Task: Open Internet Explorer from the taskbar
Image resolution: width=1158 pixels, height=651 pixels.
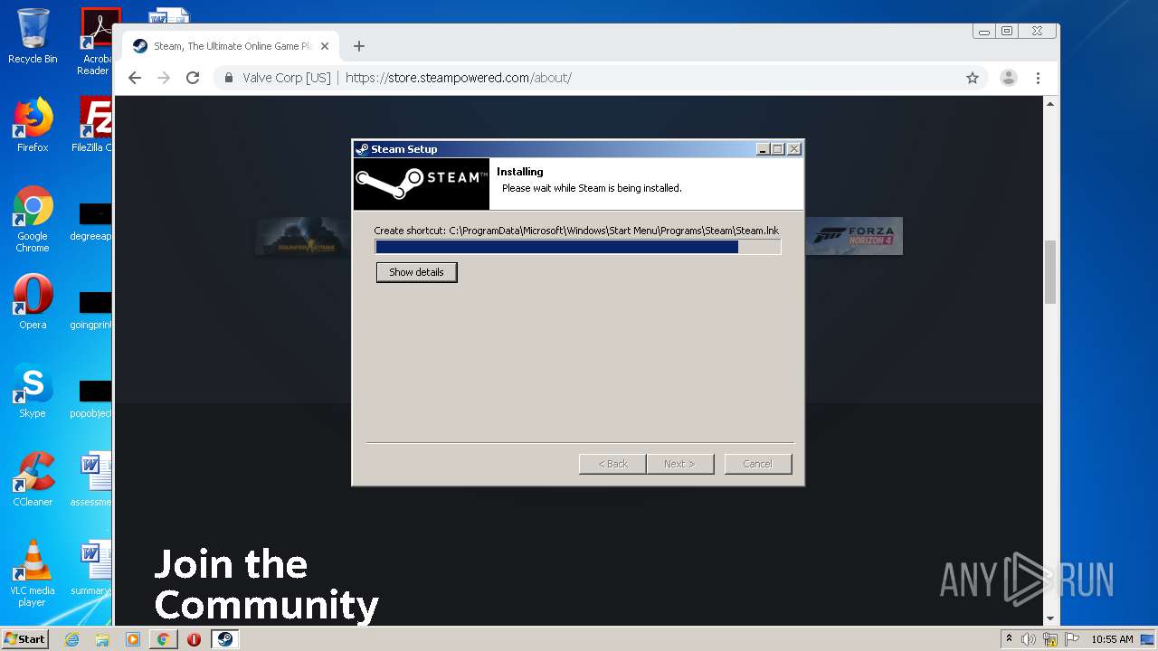Action: (71, 639)
